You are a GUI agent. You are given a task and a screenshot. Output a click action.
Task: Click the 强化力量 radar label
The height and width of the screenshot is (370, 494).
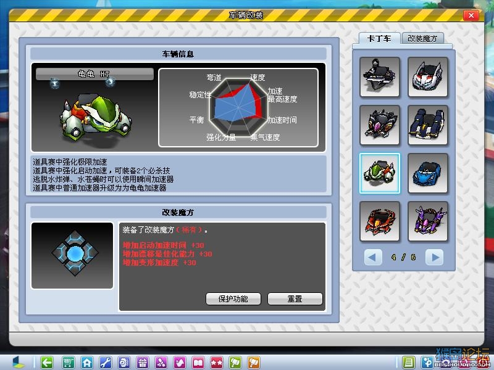coord(221,137)
